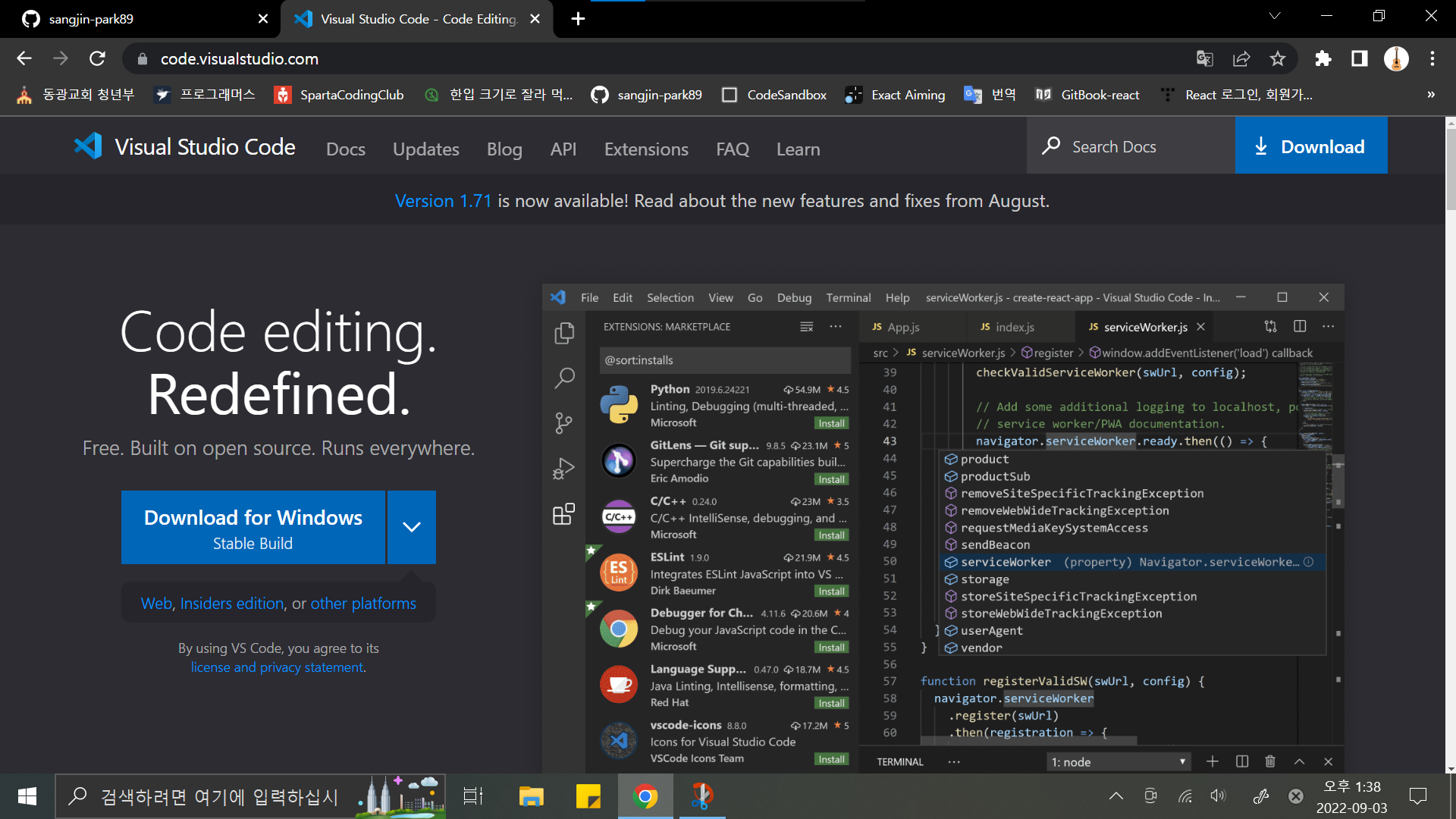Expand download options dropdown arrow
Viewport: 1456px width, 819px height.
[412, 527]
